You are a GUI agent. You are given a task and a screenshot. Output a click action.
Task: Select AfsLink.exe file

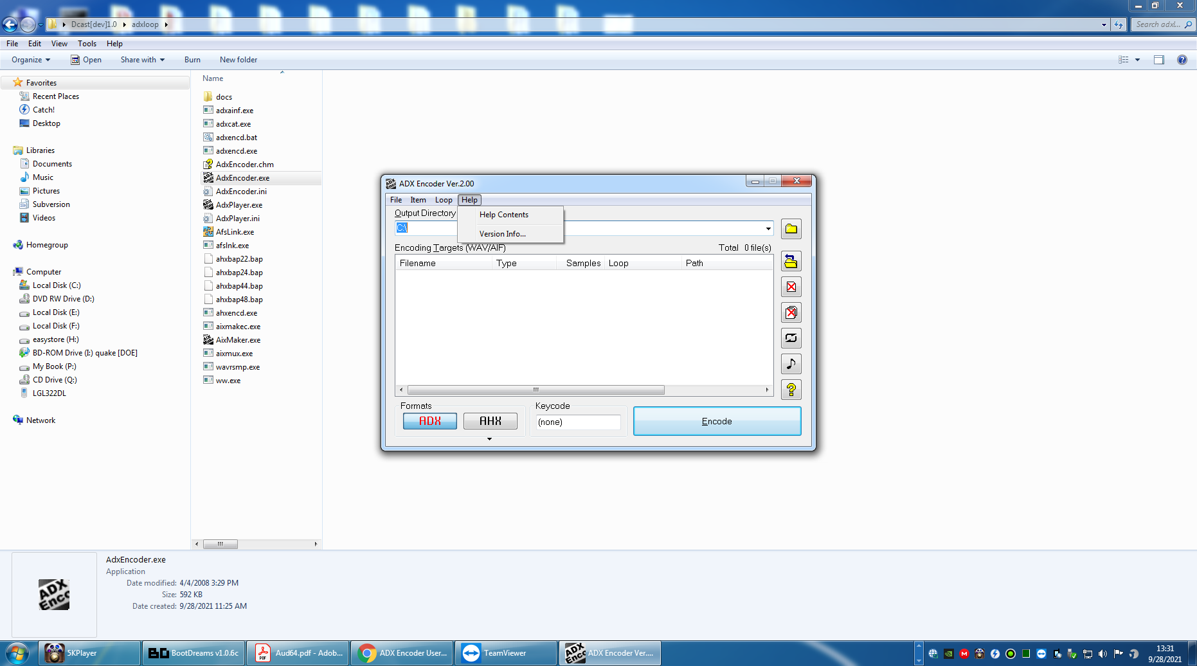pyautogui.click(x=235, y=232)
